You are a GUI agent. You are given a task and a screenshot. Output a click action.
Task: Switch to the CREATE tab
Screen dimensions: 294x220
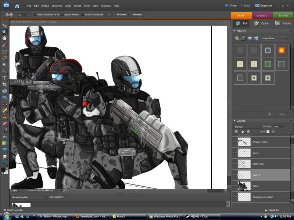click(x=262, y=15)
